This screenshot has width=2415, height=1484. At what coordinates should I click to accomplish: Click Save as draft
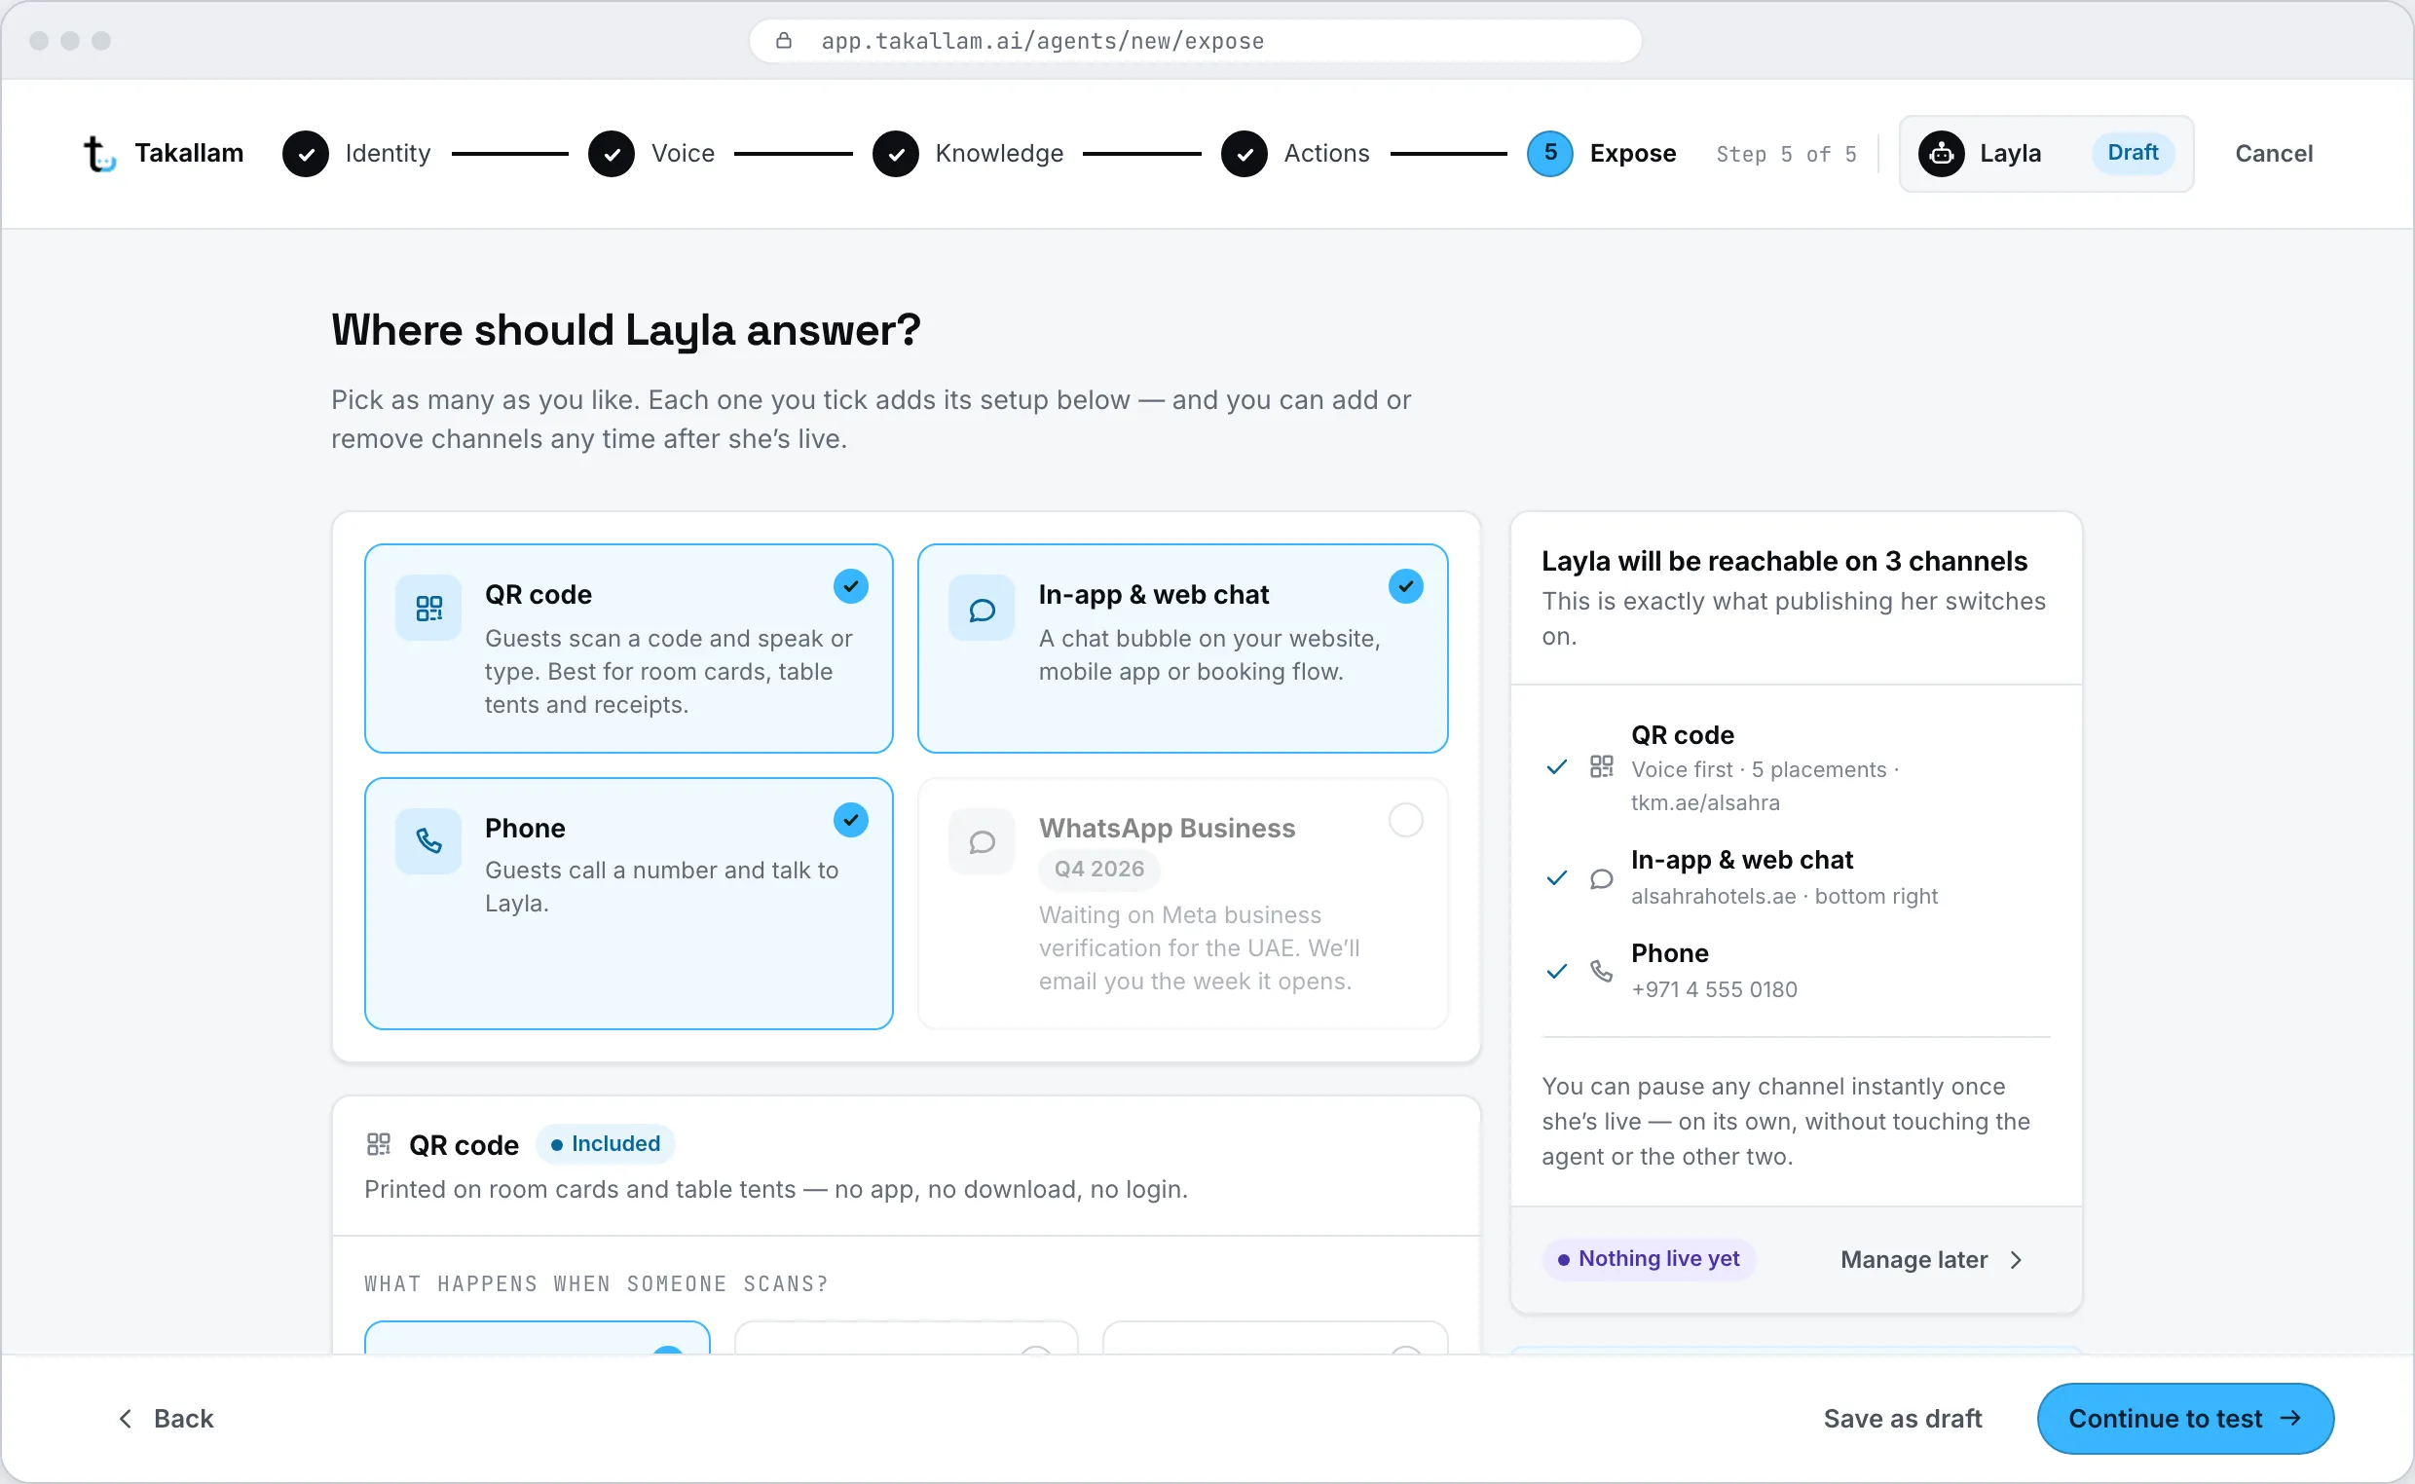[1902, 1419]
